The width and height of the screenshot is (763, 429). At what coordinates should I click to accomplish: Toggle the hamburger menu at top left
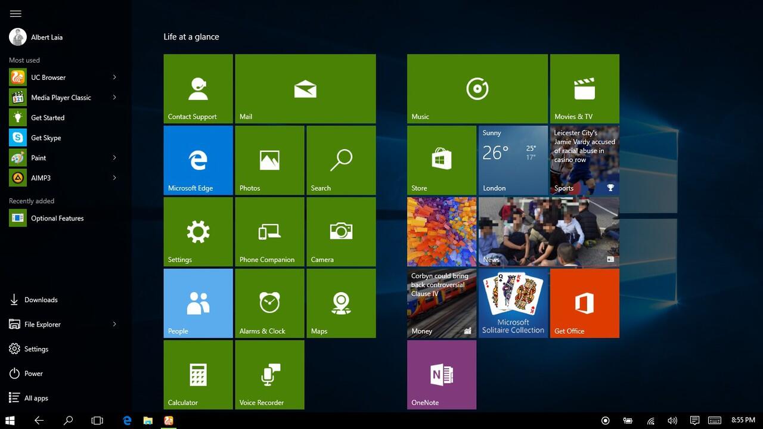point(15,14)
